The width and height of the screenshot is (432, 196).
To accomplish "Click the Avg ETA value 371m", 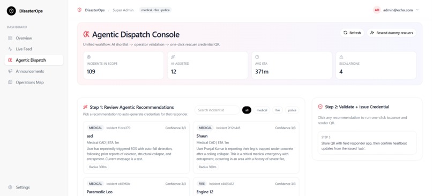I will pyautogui.click(x=262, y=72).
